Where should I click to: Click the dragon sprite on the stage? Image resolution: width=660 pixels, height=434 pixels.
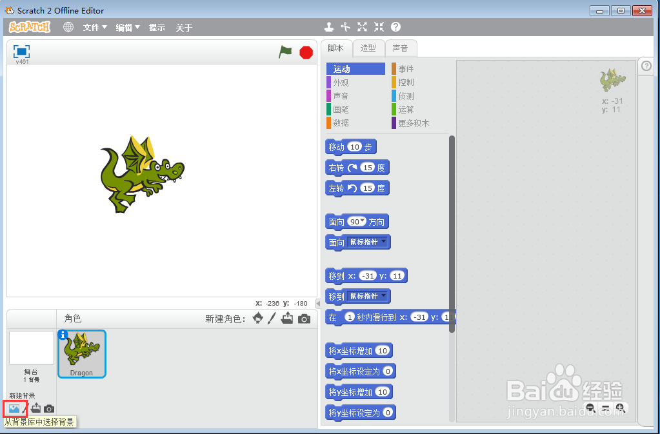pyautogui.click(x=142, y=173)
